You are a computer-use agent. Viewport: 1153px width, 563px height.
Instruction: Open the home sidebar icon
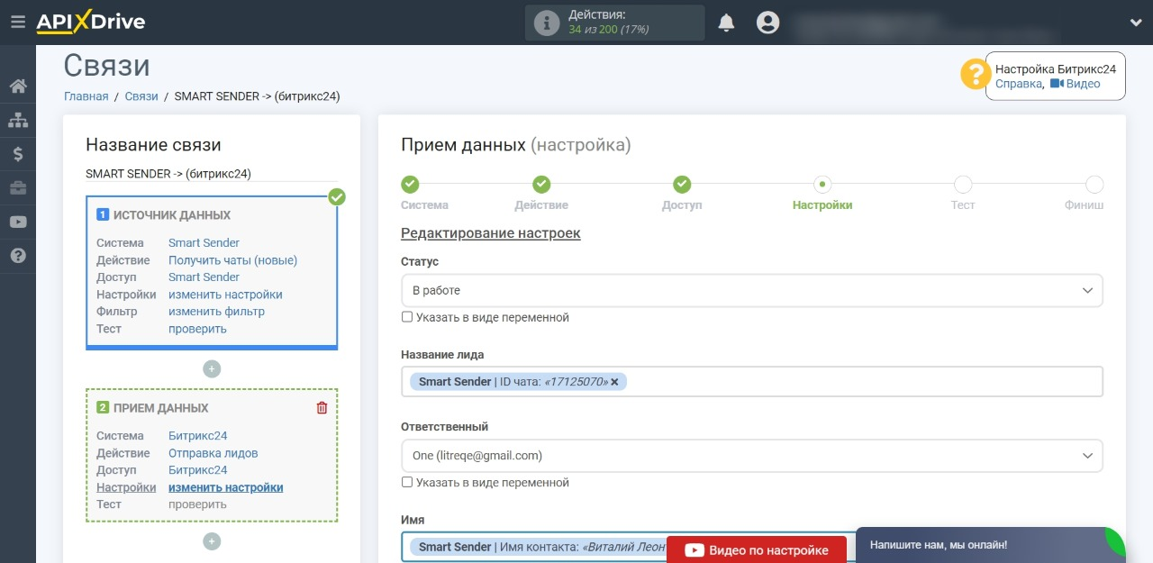coord(17,86)
